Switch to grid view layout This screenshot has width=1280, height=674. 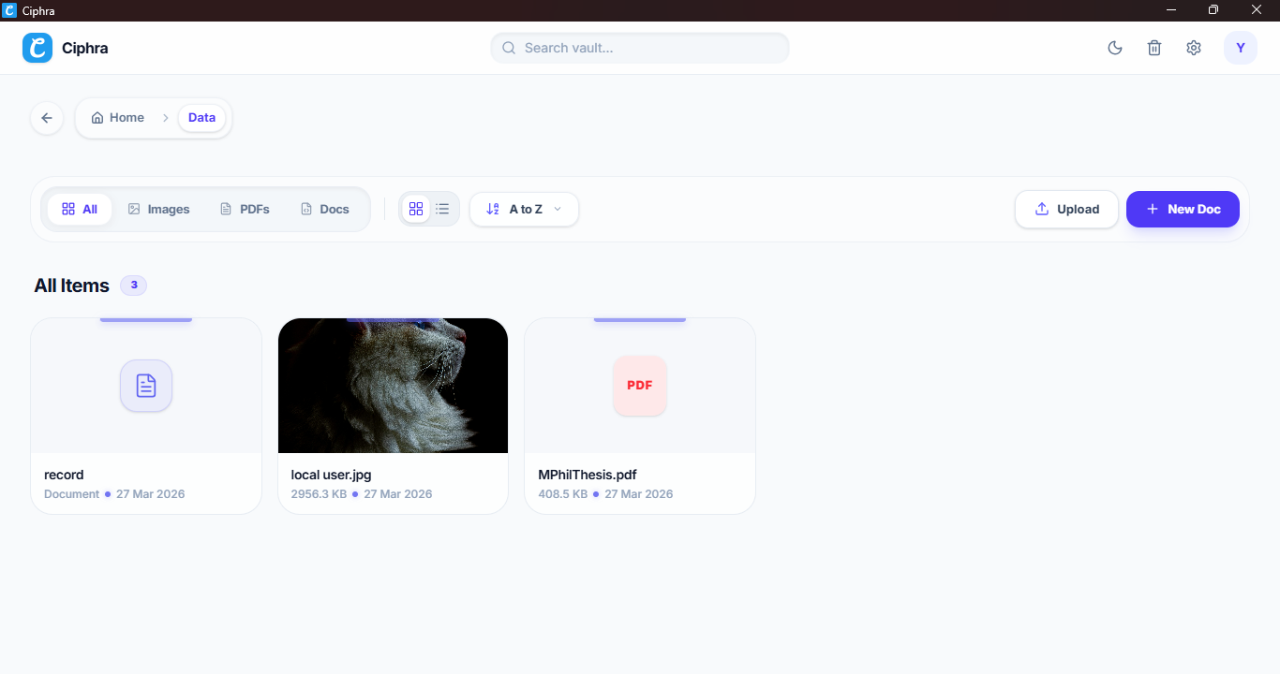(x=416, y=209)
